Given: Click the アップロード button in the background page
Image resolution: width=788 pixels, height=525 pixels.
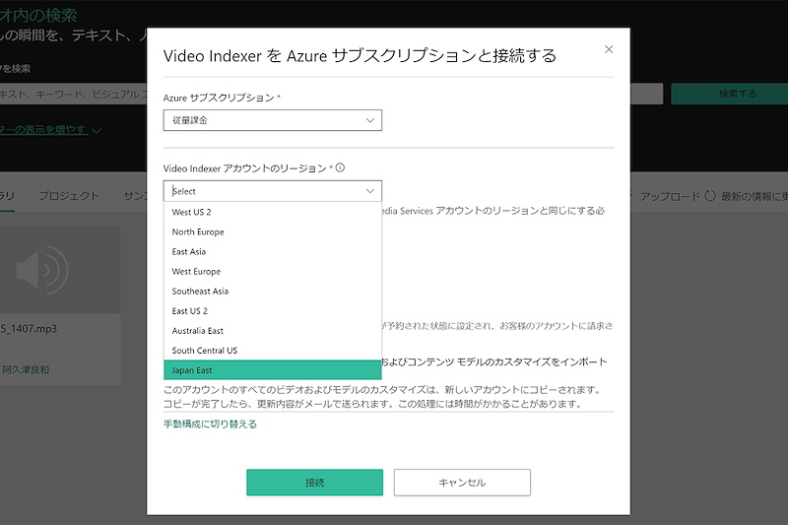Looking at the screenshot, I should tap(670, 196).
